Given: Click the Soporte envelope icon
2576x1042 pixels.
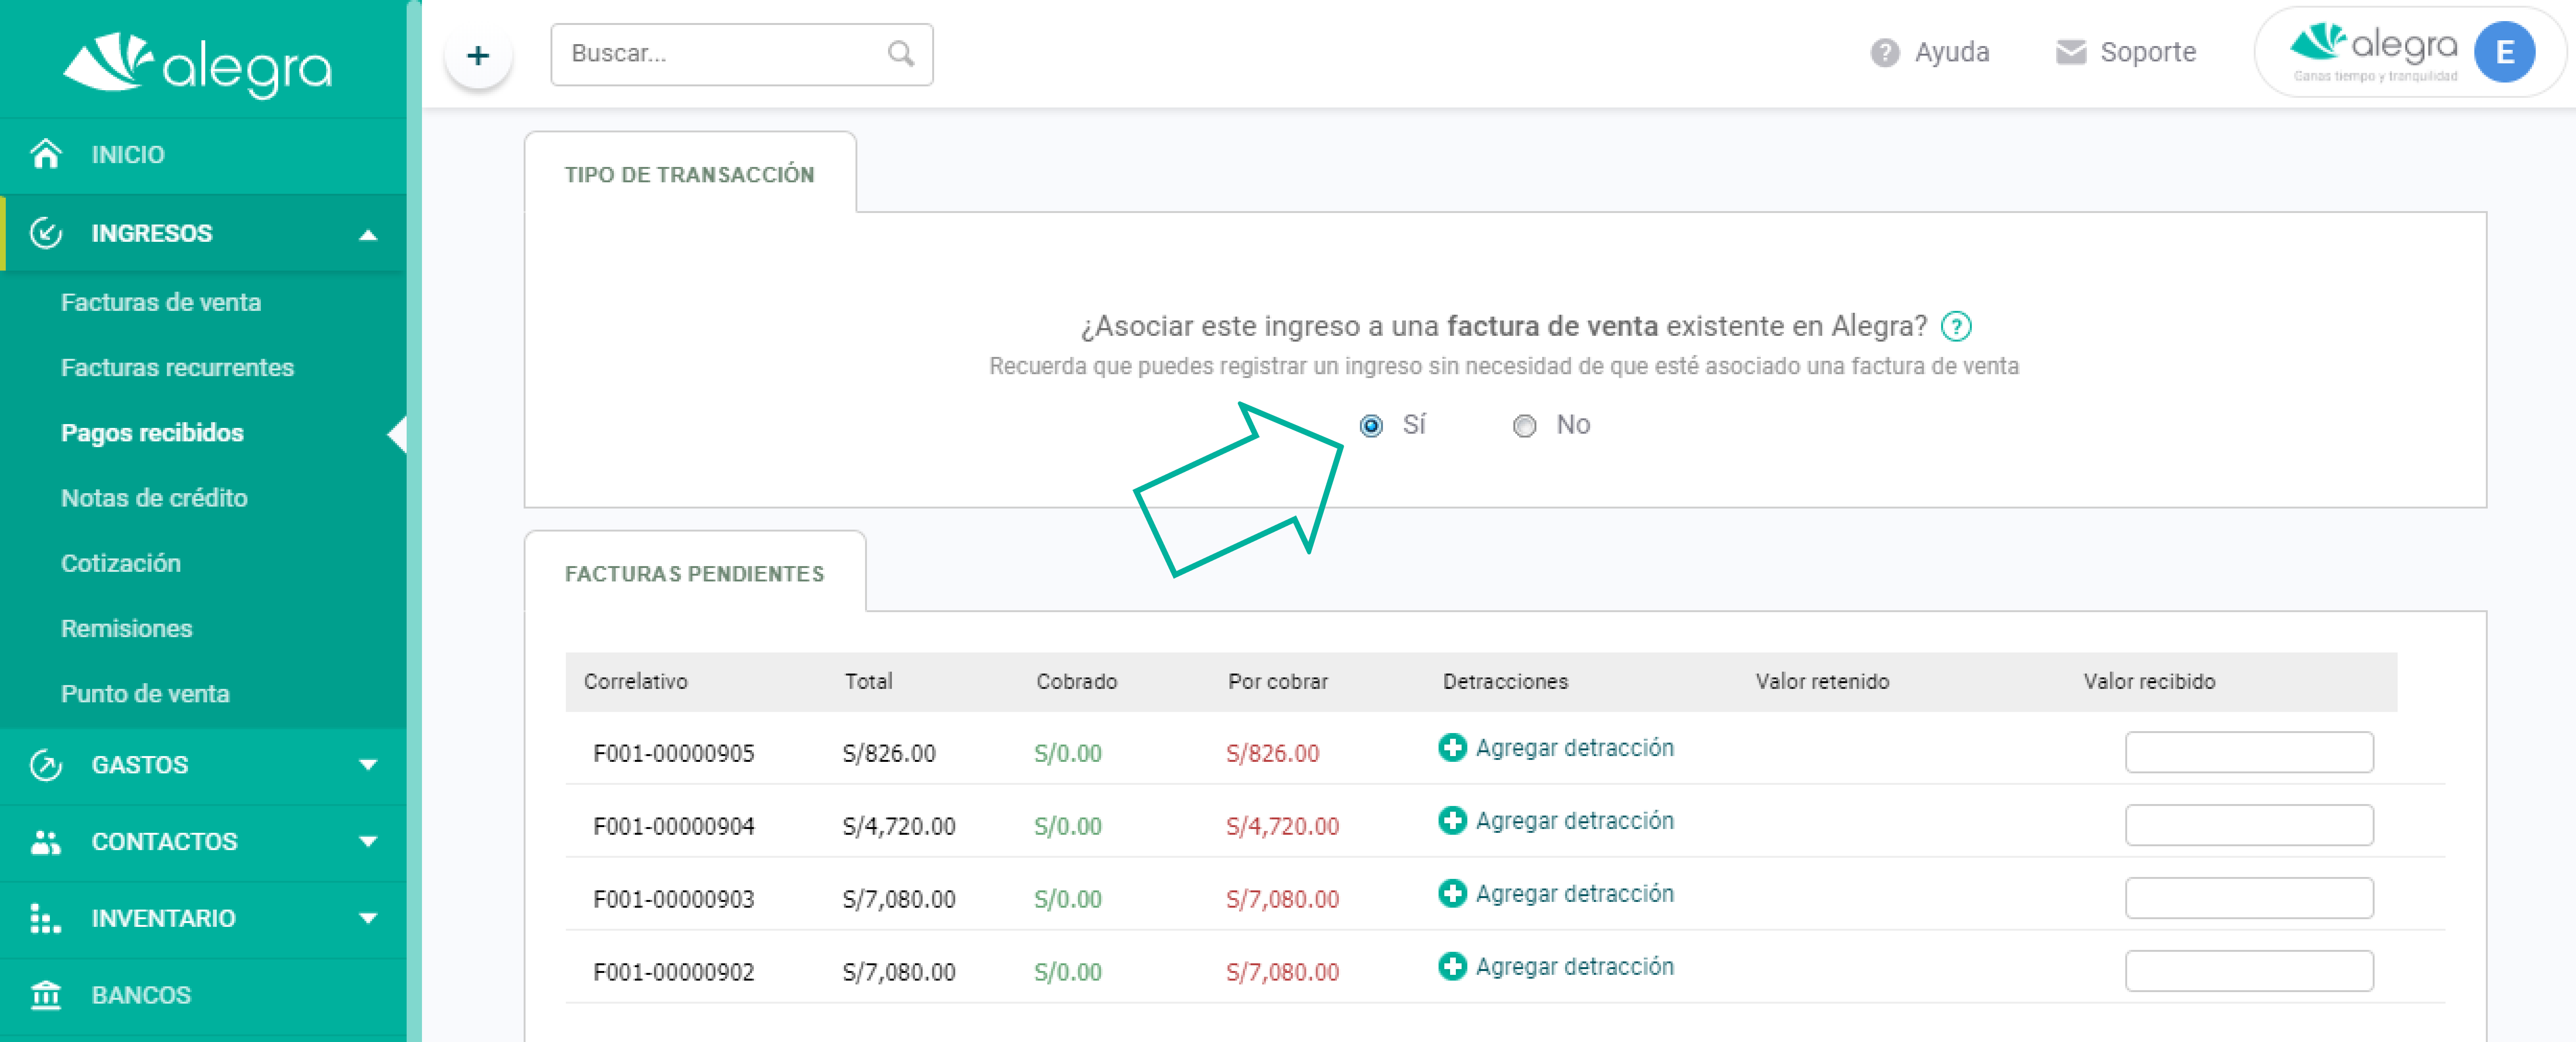Looking at the screenshot, I should coord(2071,52).
